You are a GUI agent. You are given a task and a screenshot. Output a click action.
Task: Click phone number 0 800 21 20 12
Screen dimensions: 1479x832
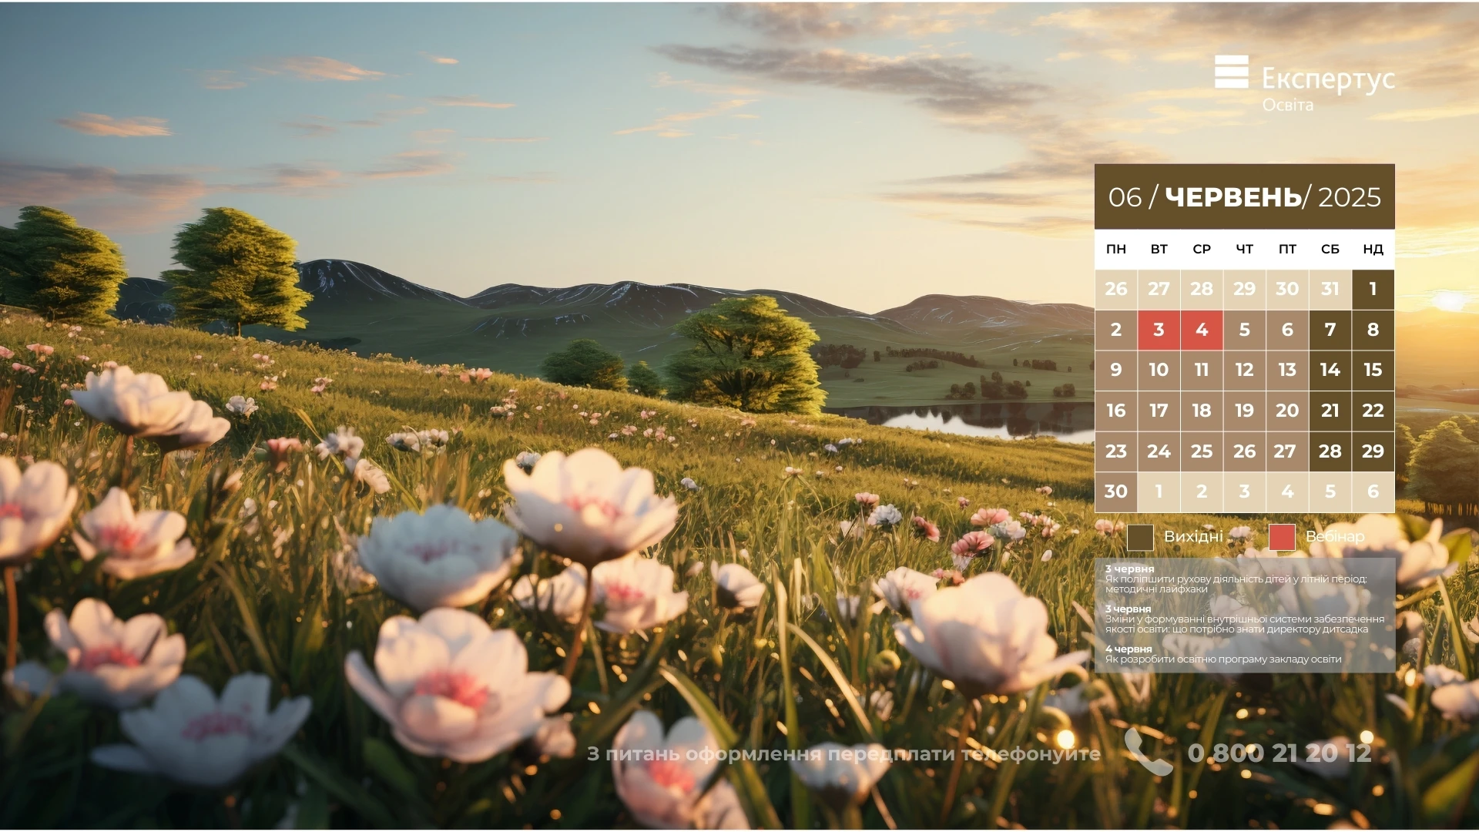(1279, 753)
